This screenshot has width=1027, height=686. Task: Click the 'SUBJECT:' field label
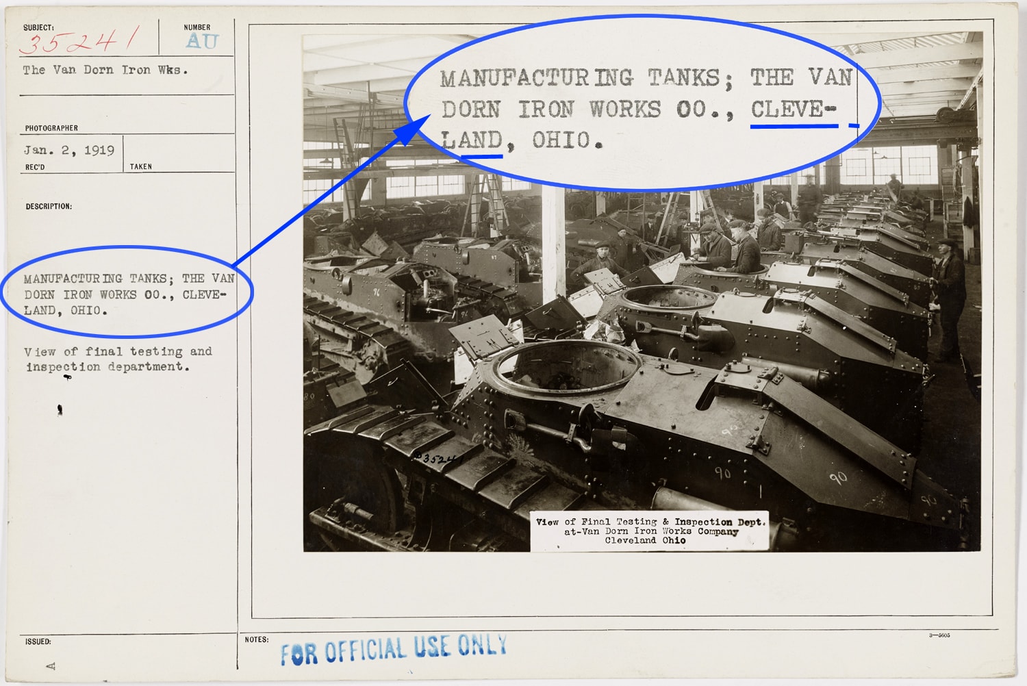38,28
